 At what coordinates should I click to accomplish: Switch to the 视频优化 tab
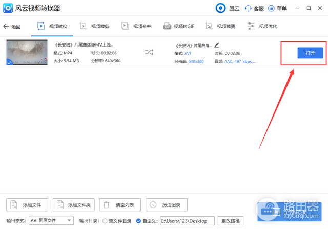click(262, 26)
